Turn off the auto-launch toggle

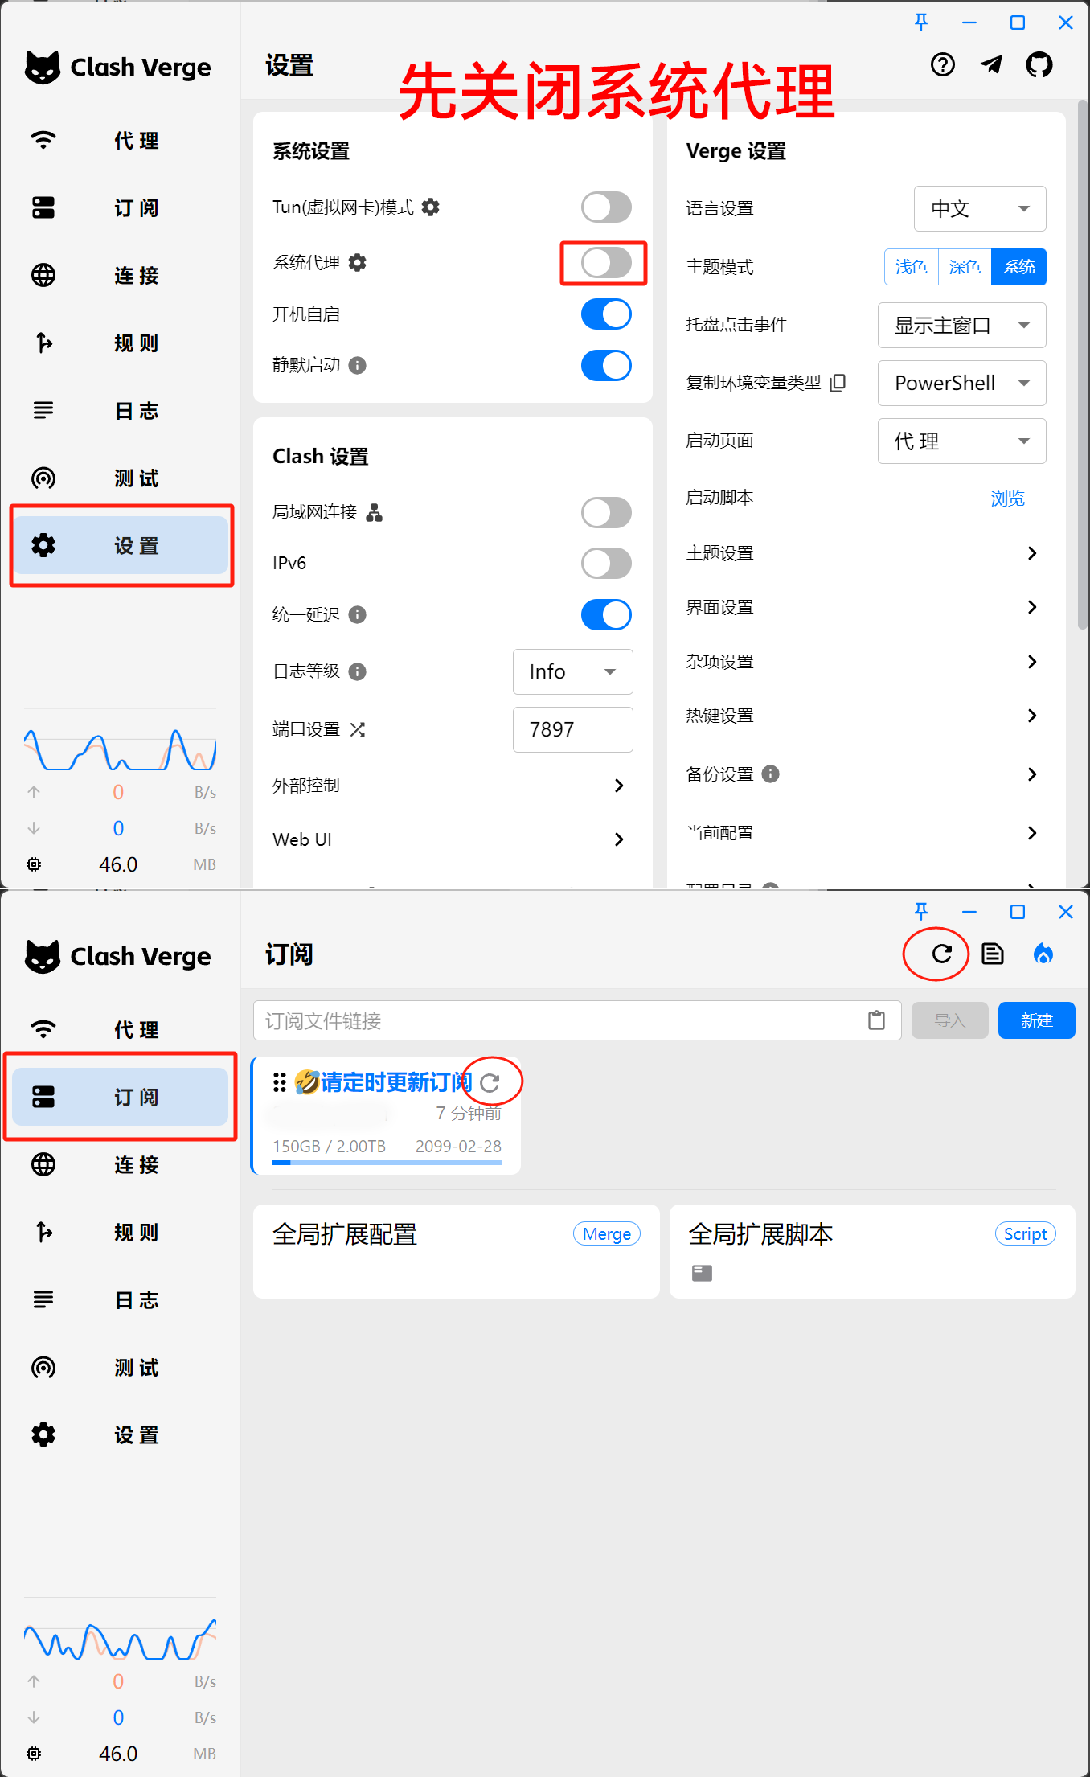pos(606,314)
